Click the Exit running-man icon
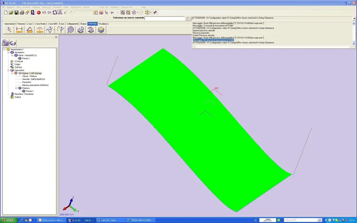 click(x=33, y=13)
